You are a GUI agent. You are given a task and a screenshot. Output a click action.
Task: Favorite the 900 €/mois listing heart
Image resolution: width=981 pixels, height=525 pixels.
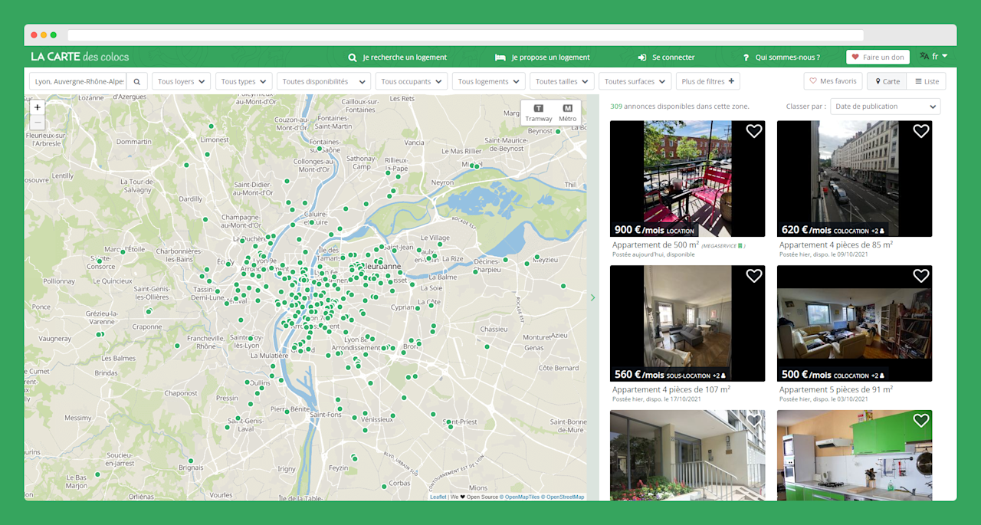753,131
